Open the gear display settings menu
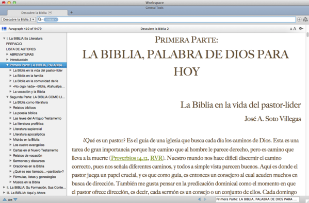This screenshot has width=309, height=203. pos(301,28)
